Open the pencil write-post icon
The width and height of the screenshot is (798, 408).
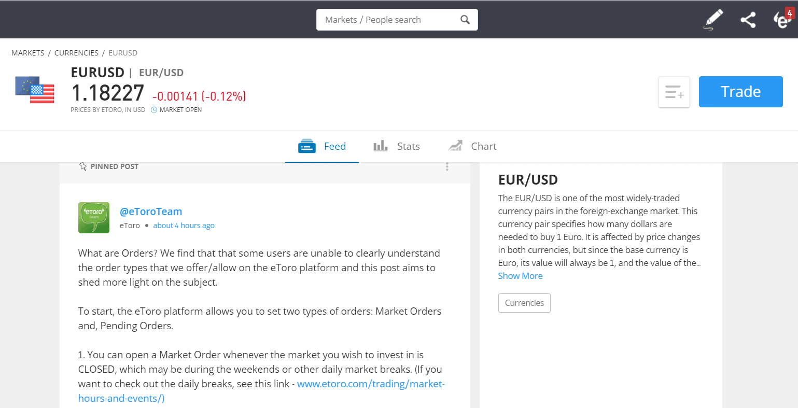[713, 20]
